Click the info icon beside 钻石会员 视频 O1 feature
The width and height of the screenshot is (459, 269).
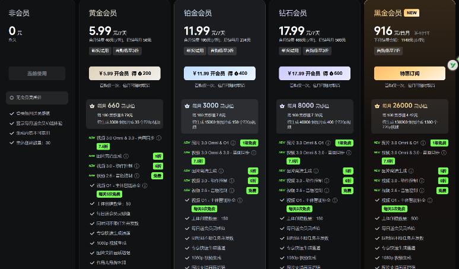pos(336,200)
